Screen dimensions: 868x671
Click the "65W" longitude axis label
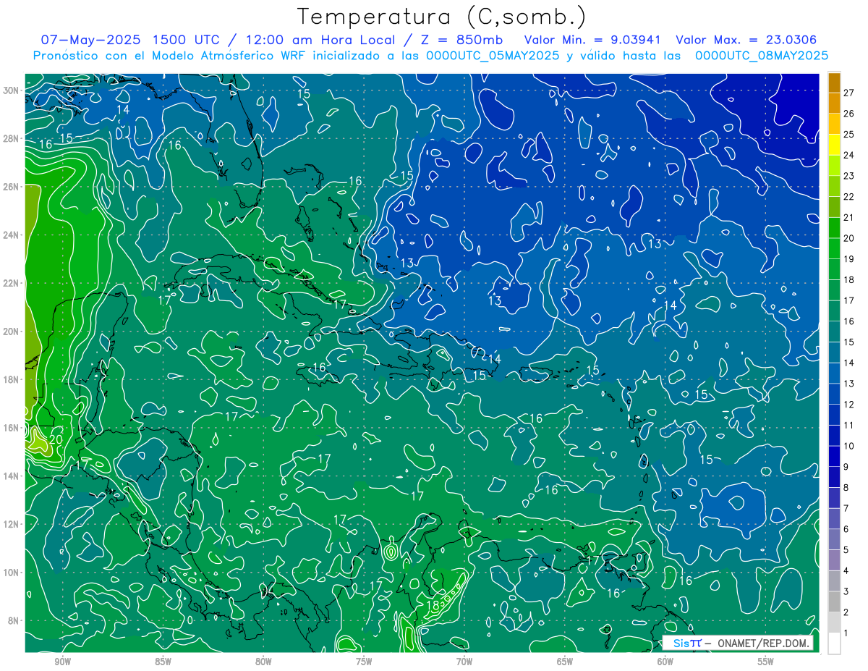click(565, 662)
